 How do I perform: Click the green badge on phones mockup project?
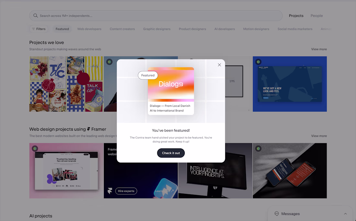[x=258, y=148]
